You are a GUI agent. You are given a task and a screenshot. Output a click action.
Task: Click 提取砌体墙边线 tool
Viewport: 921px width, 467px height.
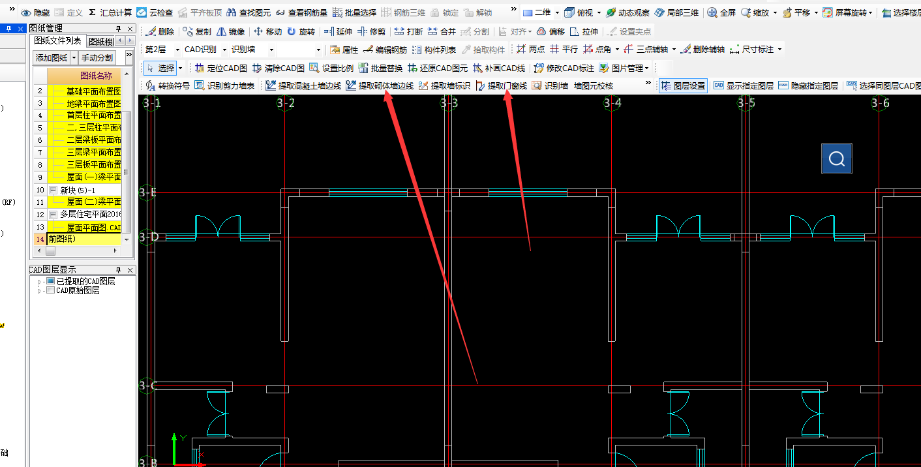coord(380,85)
